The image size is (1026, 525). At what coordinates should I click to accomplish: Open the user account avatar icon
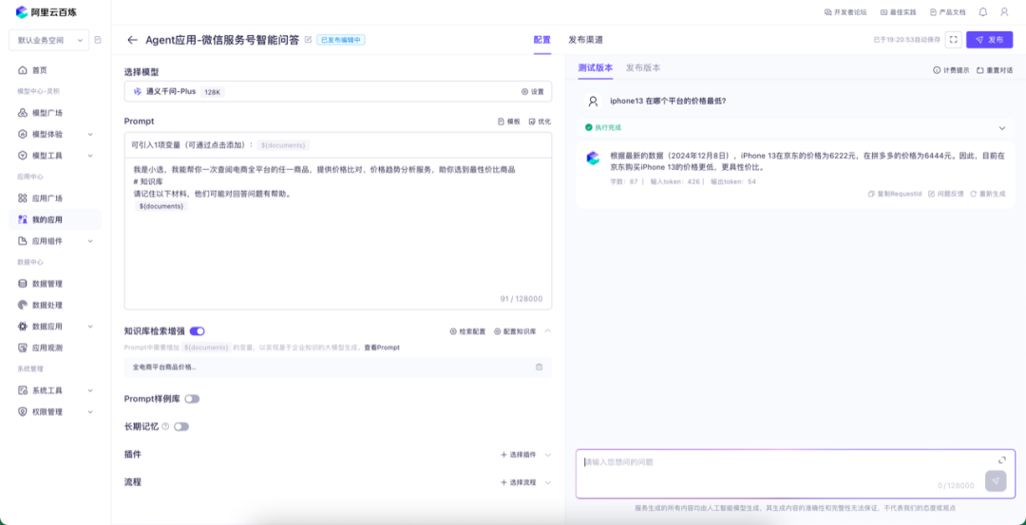pyautogui.click(x=1004, y=11)
